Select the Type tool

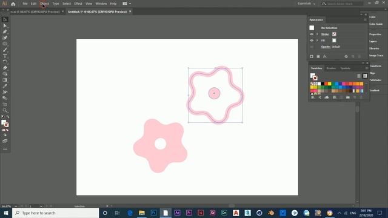5,56
